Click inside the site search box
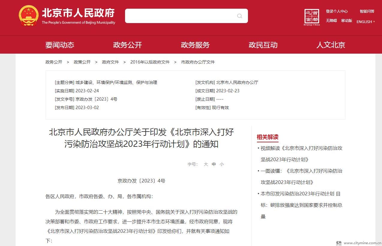The width and height of the screenshot is (382, 246). (x=180, y=16)
